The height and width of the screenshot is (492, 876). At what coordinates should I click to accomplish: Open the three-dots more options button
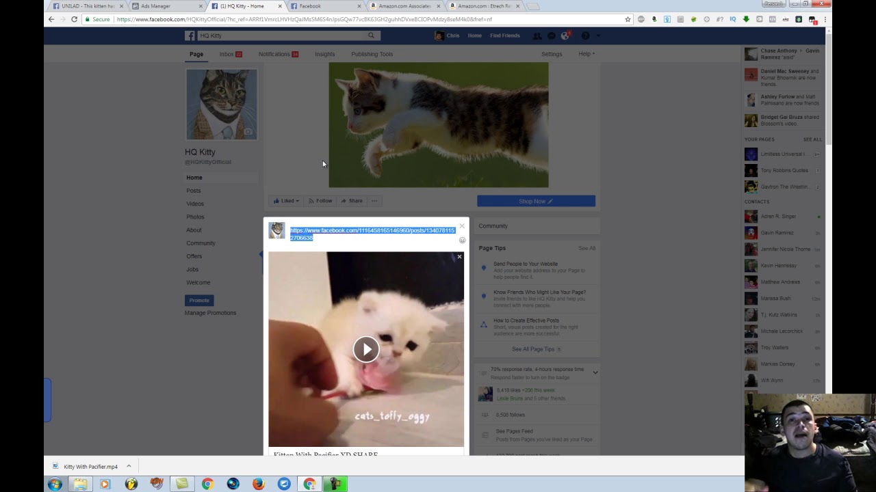click(374, 201)
